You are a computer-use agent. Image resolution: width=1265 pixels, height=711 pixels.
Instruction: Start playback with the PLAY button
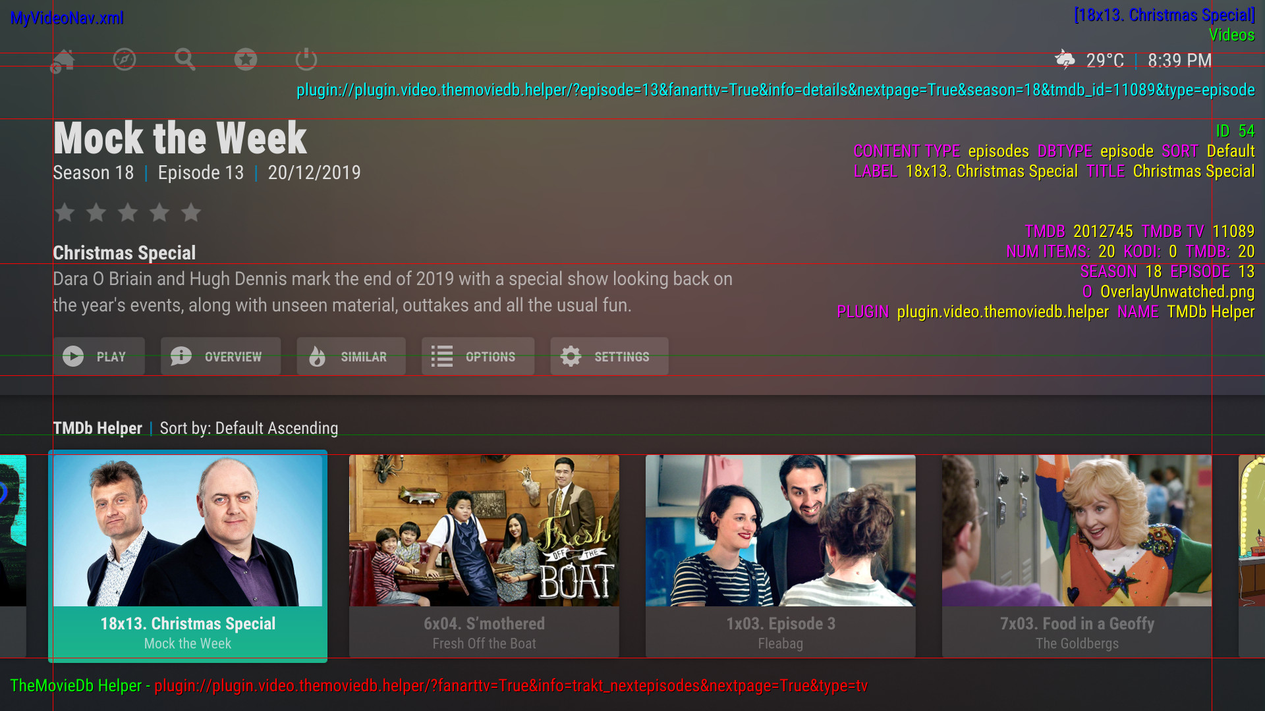[99, 356]
